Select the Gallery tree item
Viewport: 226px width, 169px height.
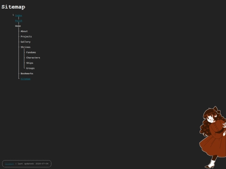point(26,42)
